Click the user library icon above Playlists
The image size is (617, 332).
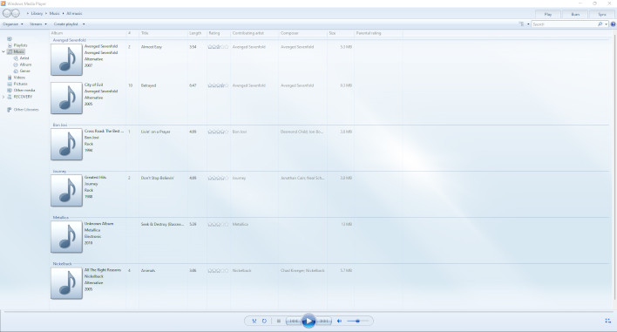point(10,39)
